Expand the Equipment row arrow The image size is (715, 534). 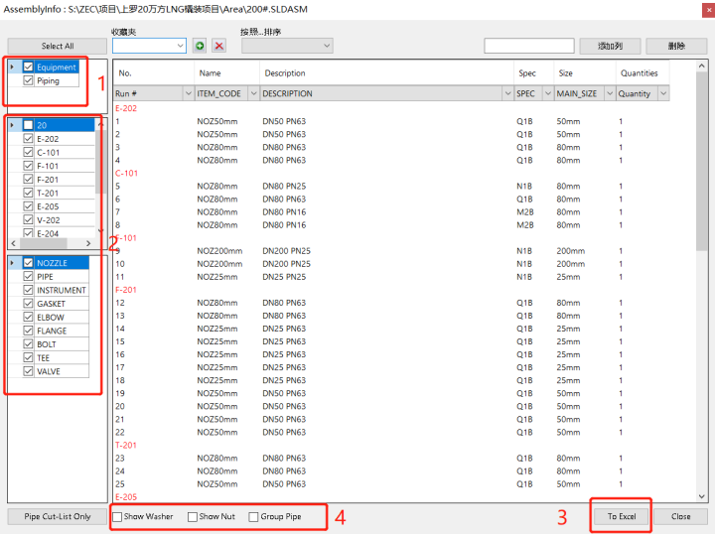pyautogui.click(x=12, y=67)
